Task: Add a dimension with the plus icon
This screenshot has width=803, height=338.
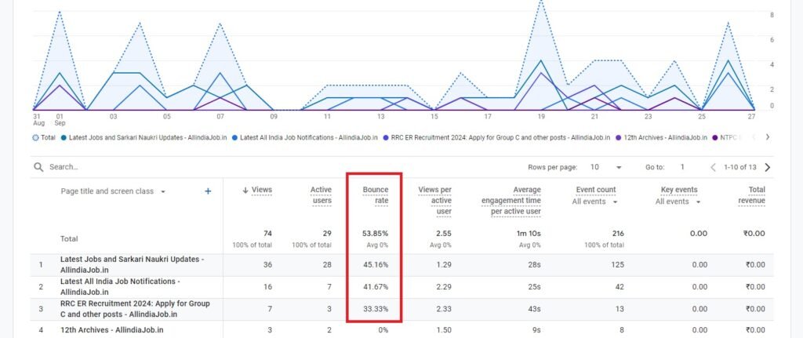Action: (x=208, y=191)
